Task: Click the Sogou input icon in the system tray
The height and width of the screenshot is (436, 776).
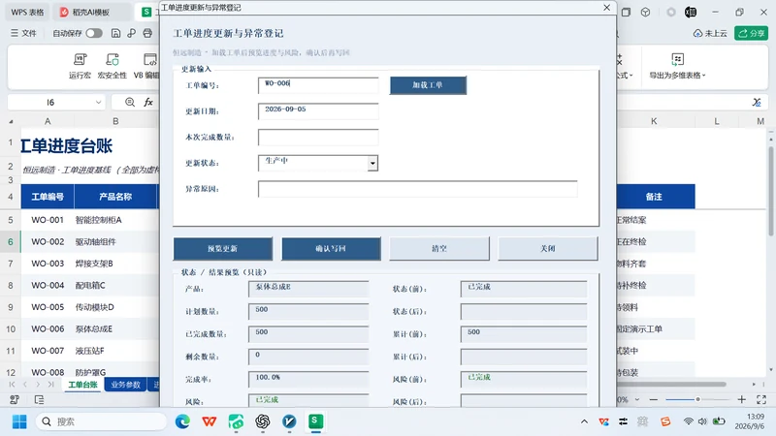Action: (665, 421)
